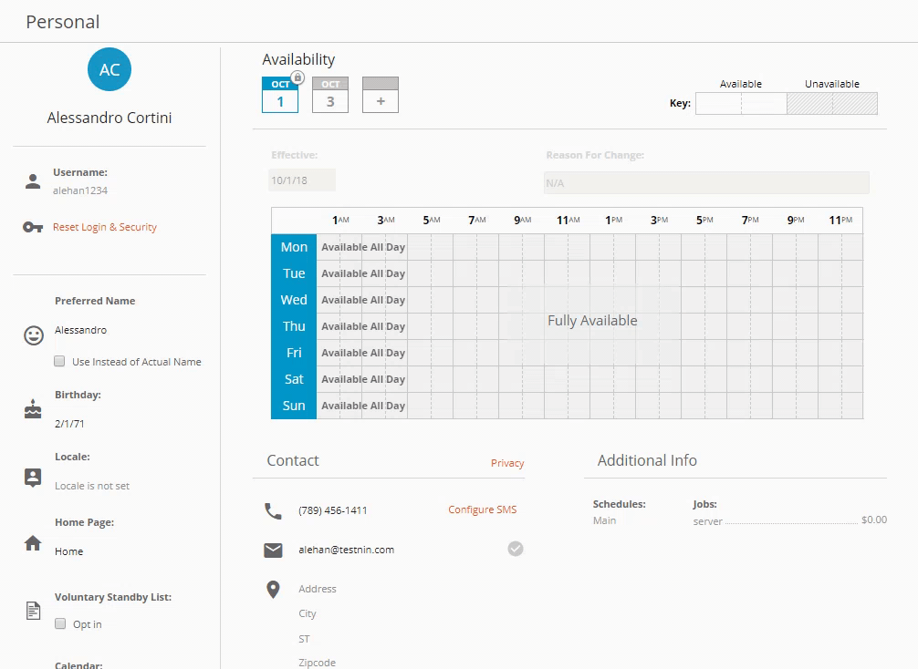The height and width of the screenshot is (669, 918).
Task: Check the Opt in standby checkbox
Action: (60, 624)
